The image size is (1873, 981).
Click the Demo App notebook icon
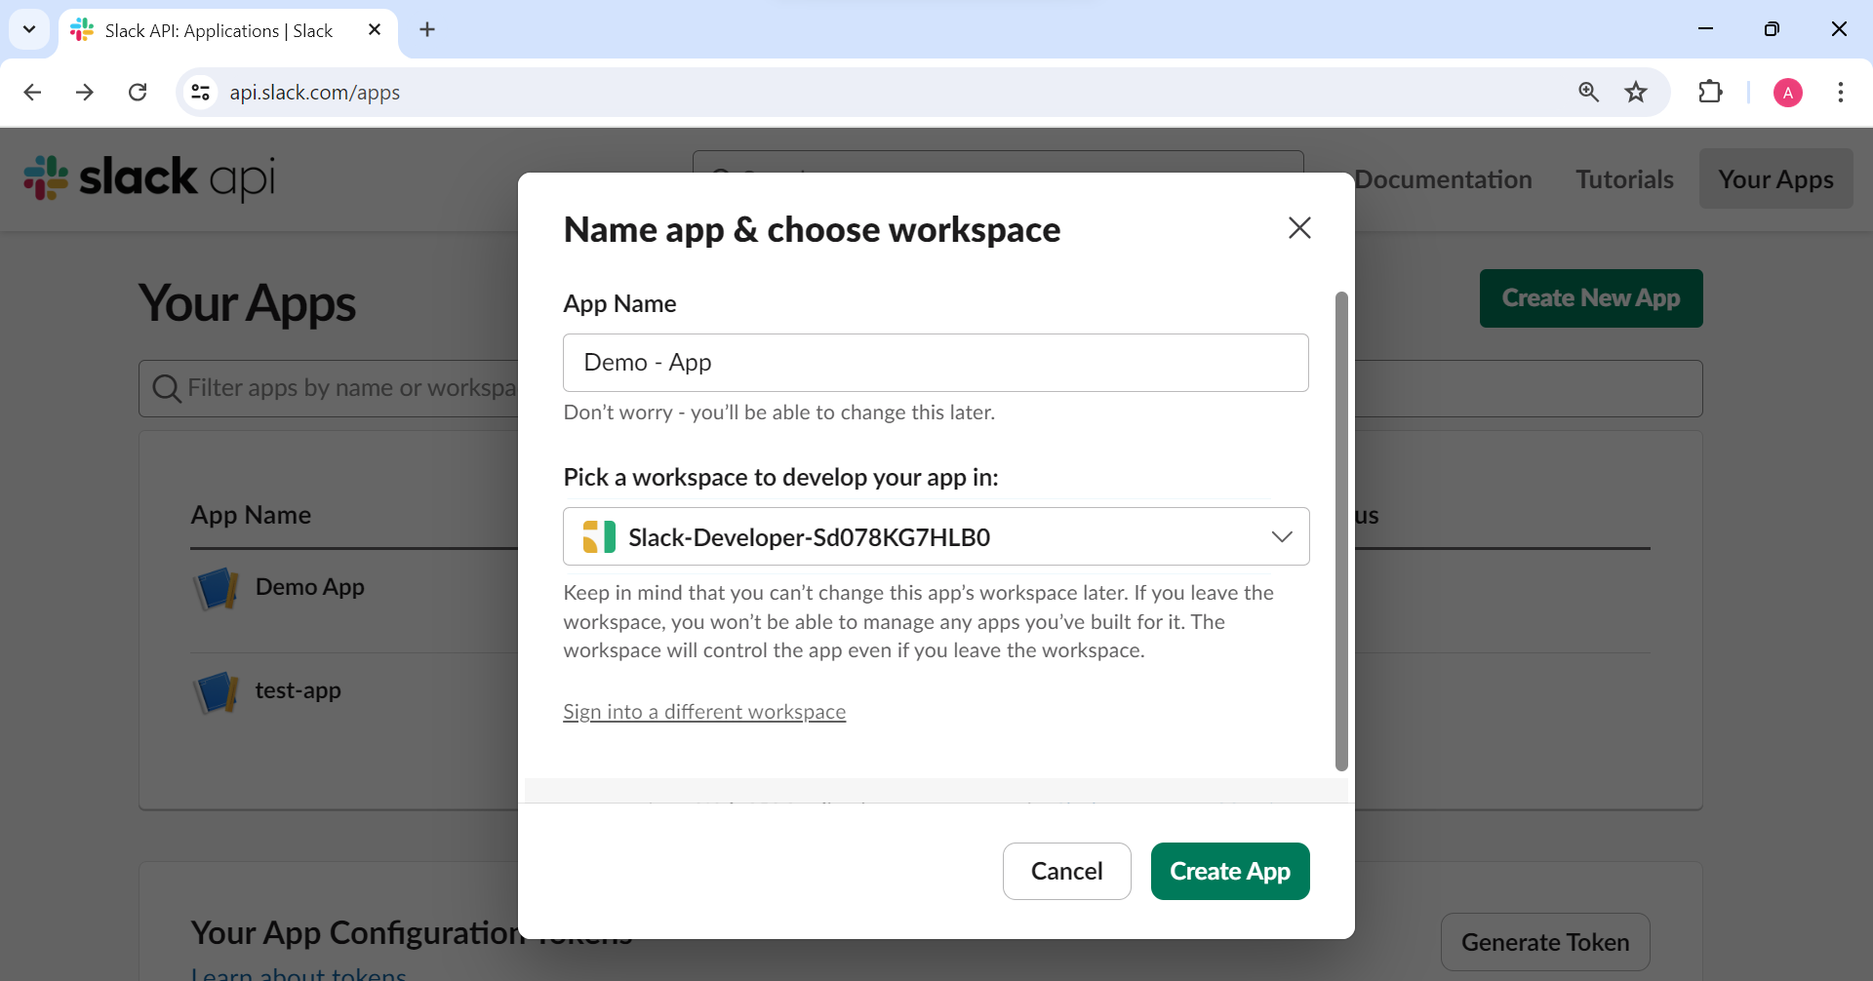217,588
